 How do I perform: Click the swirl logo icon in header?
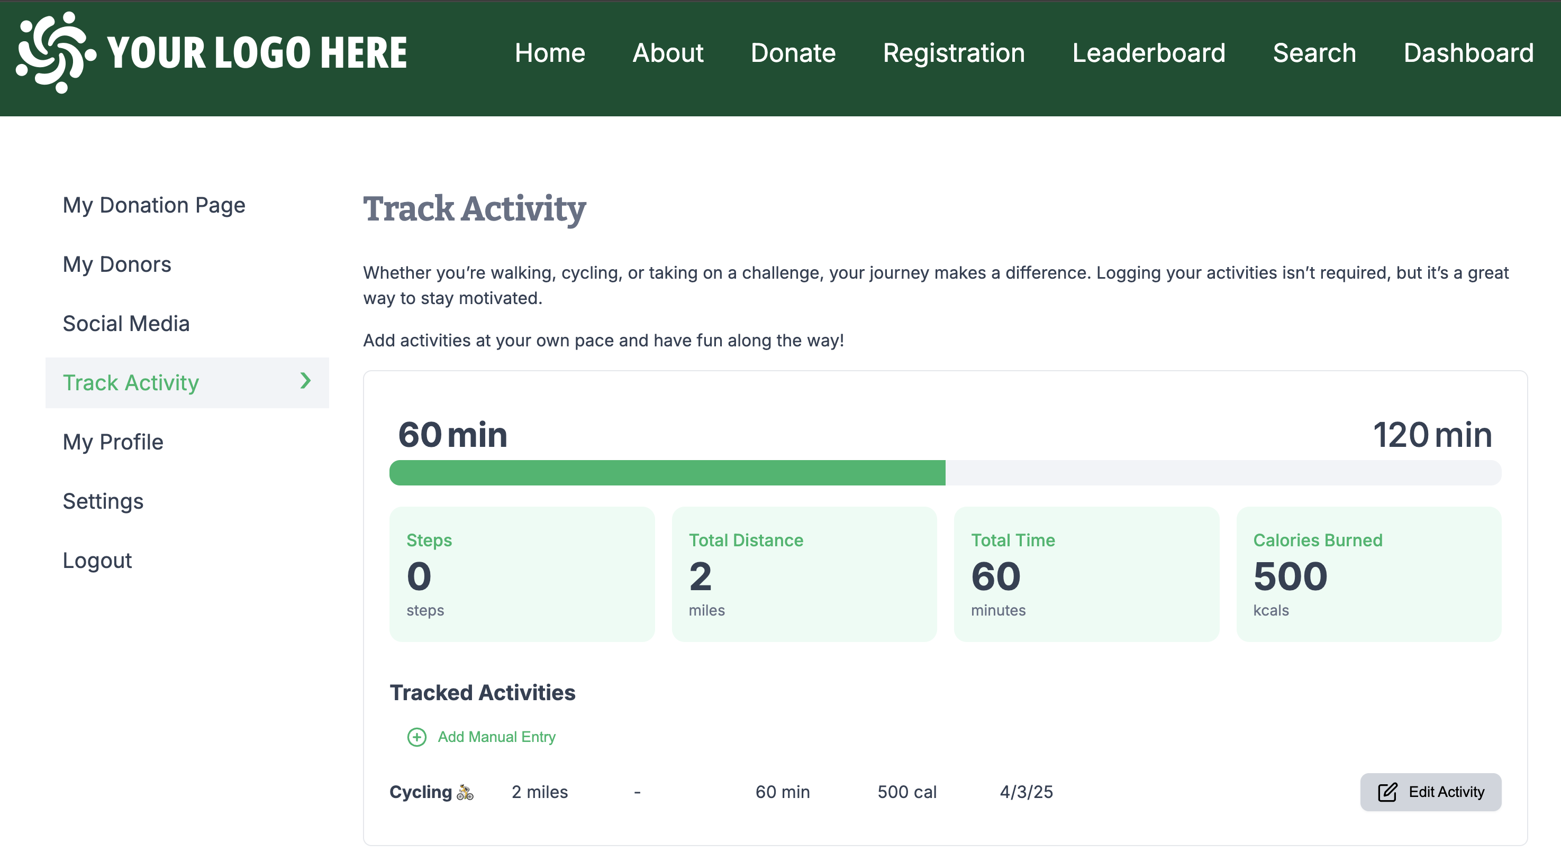tap(56, 53)
